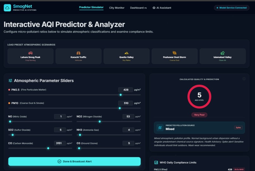The image size is (255, 171).
Task: Click the PM2.5 slider handle
Action: tap(121, 95)
